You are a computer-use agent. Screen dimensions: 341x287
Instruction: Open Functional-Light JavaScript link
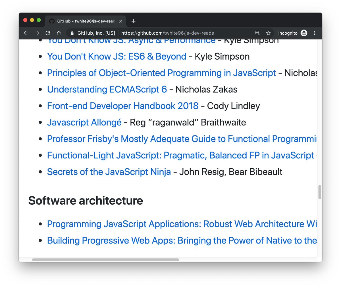point(180,155)
